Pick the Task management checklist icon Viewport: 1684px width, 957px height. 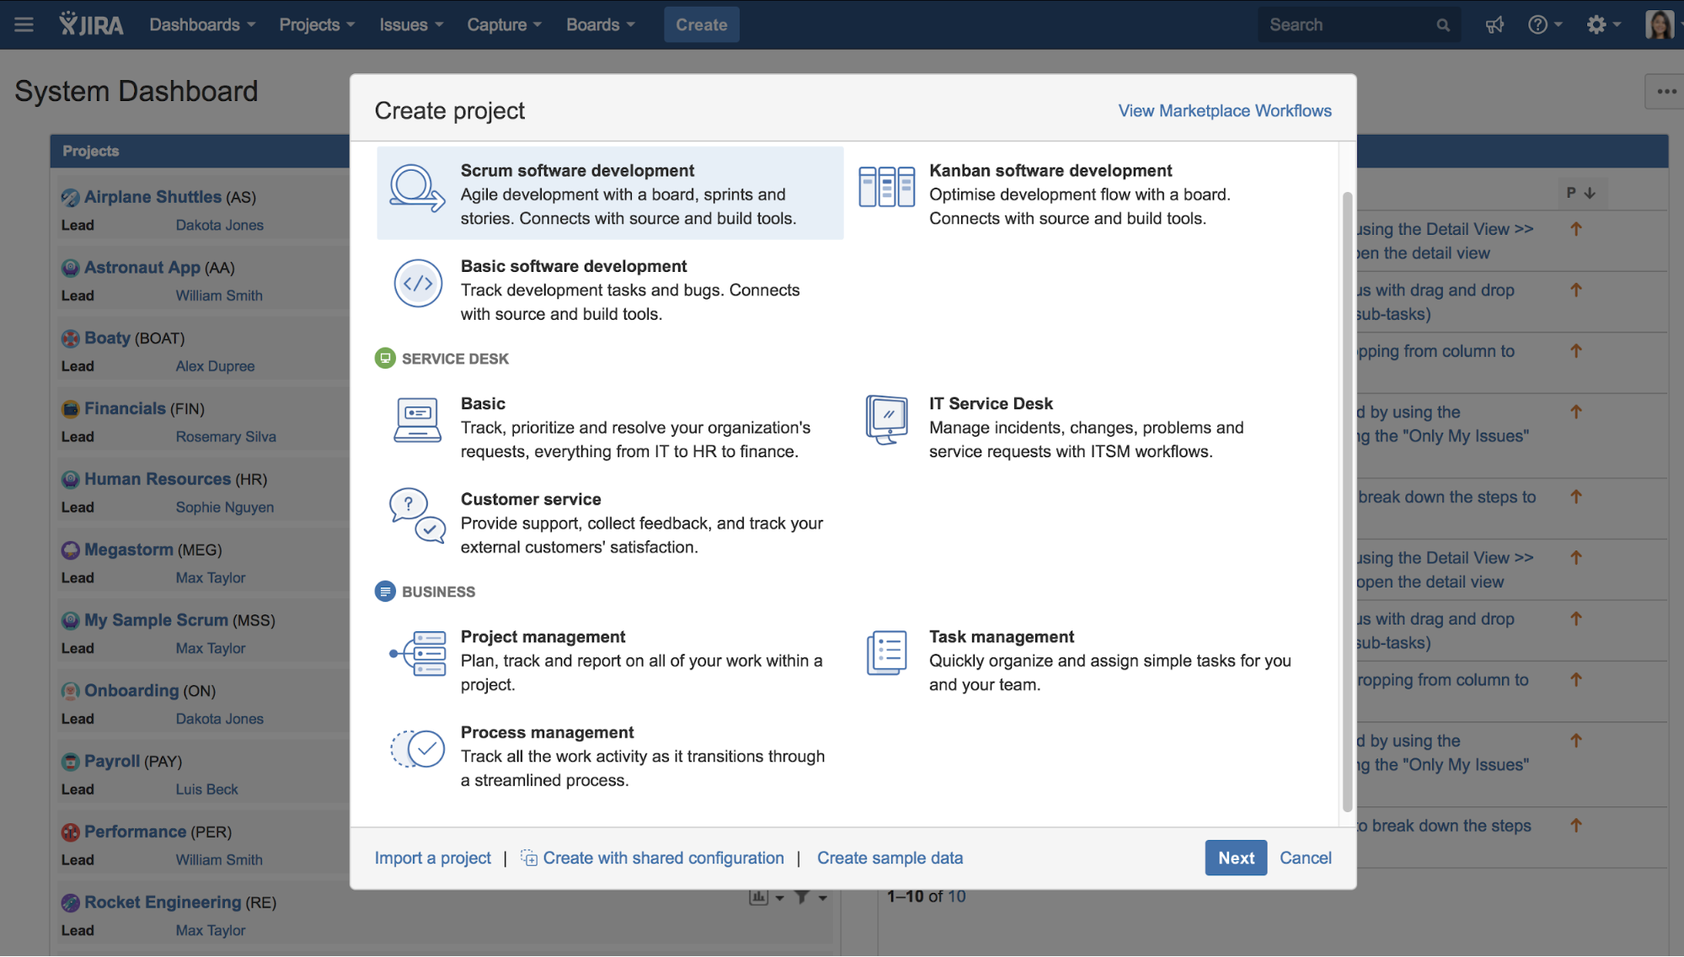click(886, 653)
